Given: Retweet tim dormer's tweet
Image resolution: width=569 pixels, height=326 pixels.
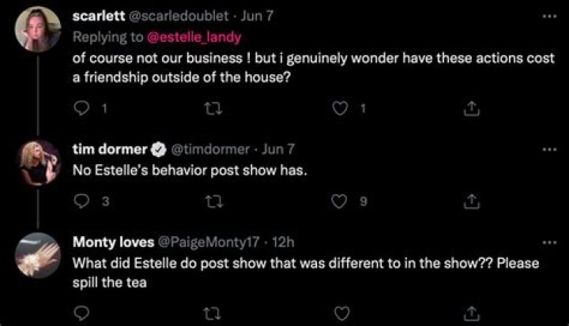Looking at the screenshot, I should point(211,201).
